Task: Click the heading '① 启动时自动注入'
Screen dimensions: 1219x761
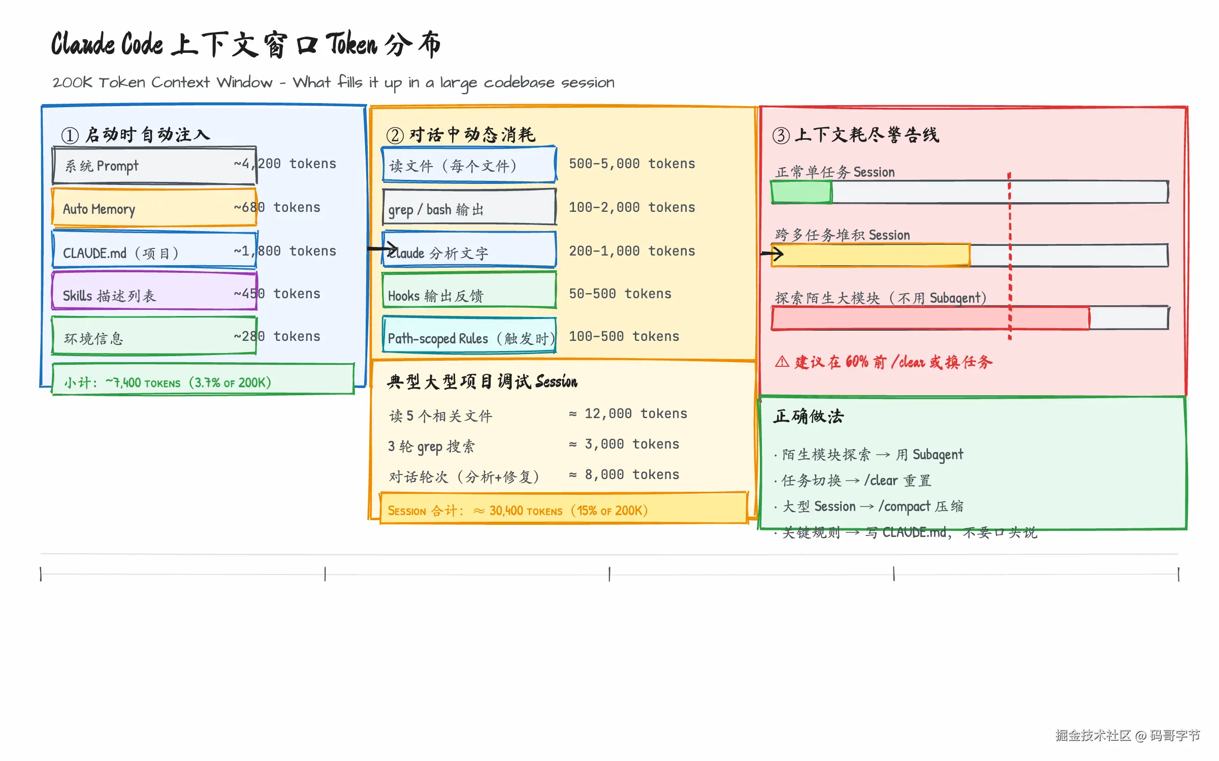Action: [136, 135]
